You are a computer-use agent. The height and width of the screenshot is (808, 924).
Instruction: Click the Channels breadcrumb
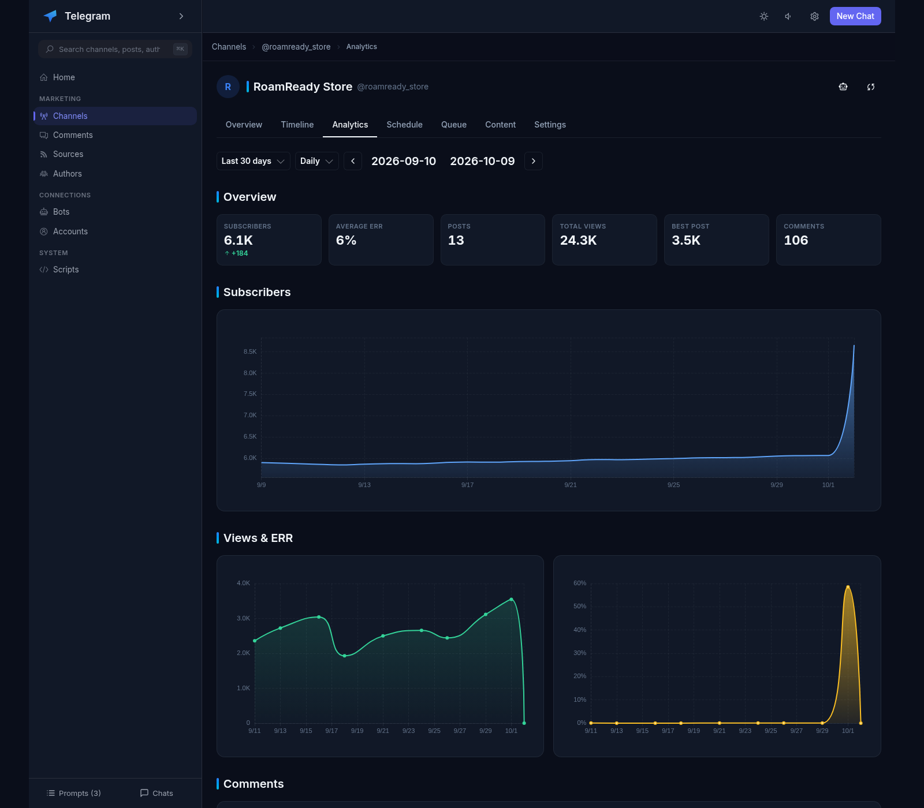[229, 47]
